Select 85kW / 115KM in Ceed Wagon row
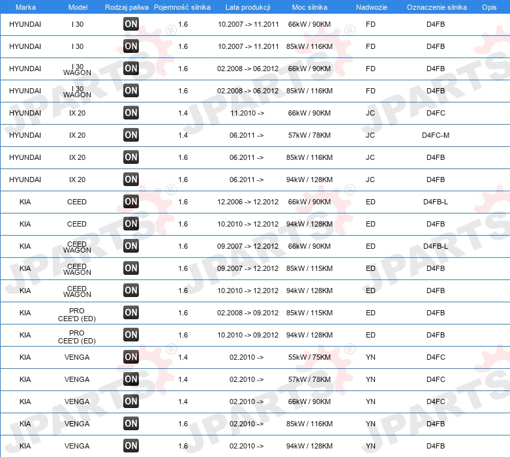 point(309,268)
